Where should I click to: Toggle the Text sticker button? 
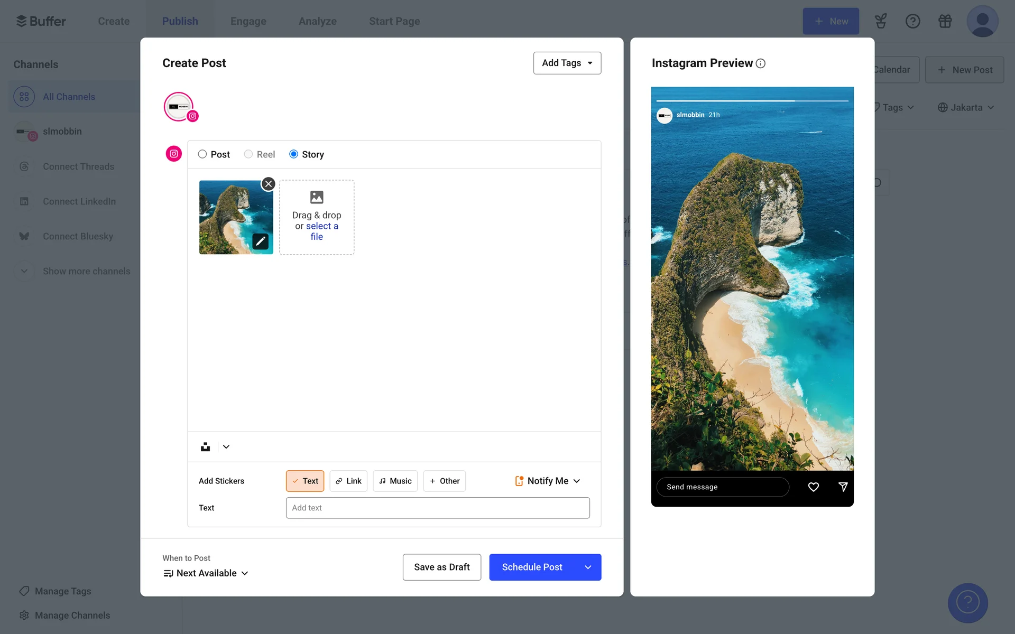click(305, 481)
